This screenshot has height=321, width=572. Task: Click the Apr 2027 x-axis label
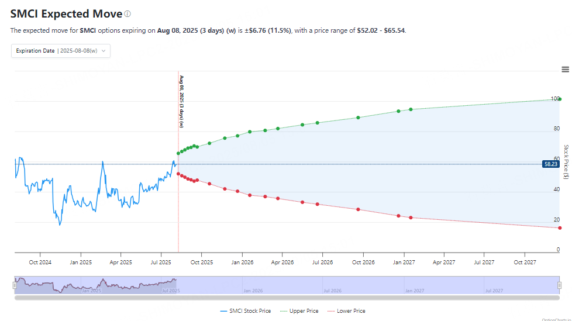[x=444, y=263]
